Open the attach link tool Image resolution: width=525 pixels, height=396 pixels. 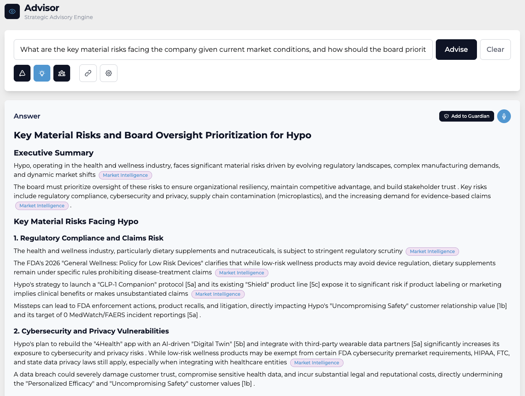point(88,73)
